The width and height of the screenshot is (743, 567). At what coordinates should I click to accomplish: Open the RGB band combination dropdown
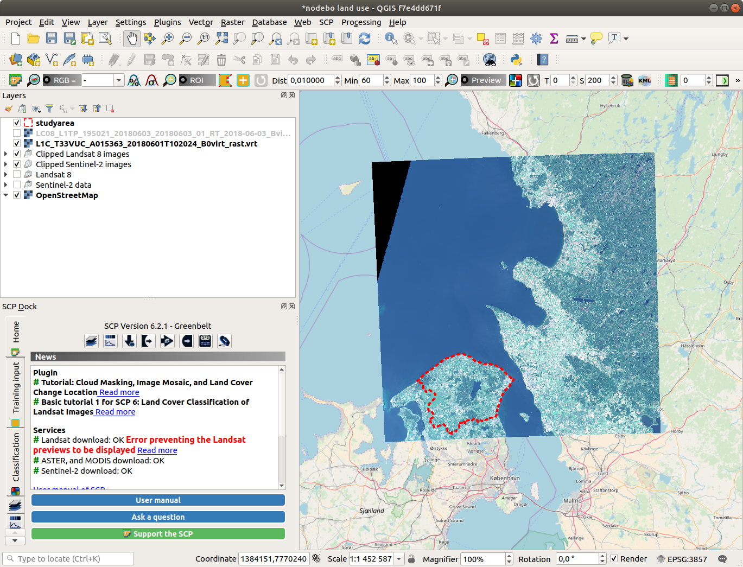[x=118, y=80]
